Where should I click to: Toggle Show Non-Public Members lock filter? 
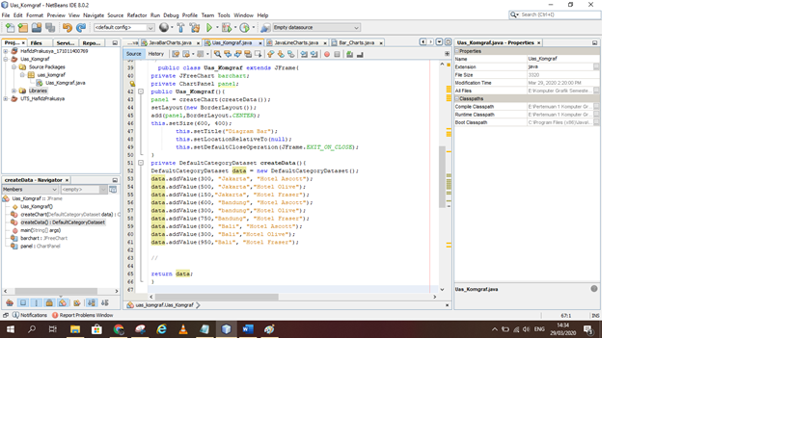tap(49, 302)
